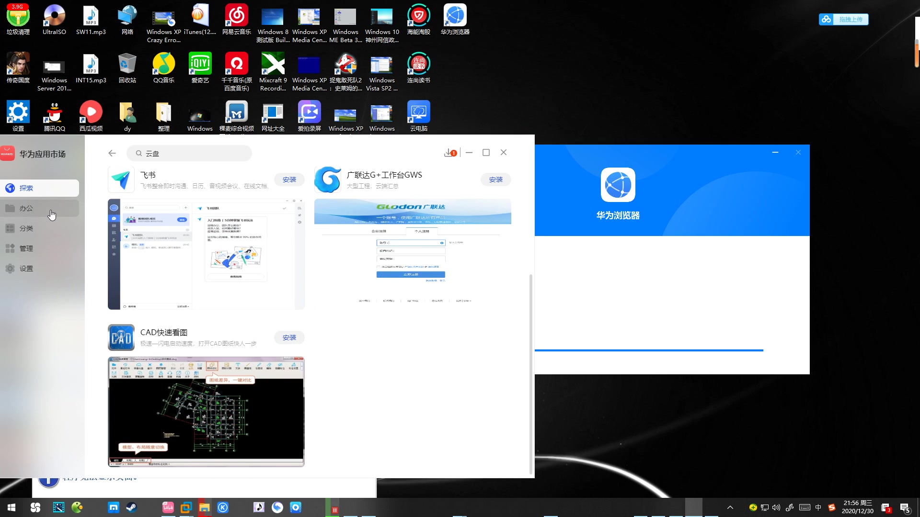
Task: Open the downloads icon with badge 1
Action: pyautogui.click(x=450, y=153)
